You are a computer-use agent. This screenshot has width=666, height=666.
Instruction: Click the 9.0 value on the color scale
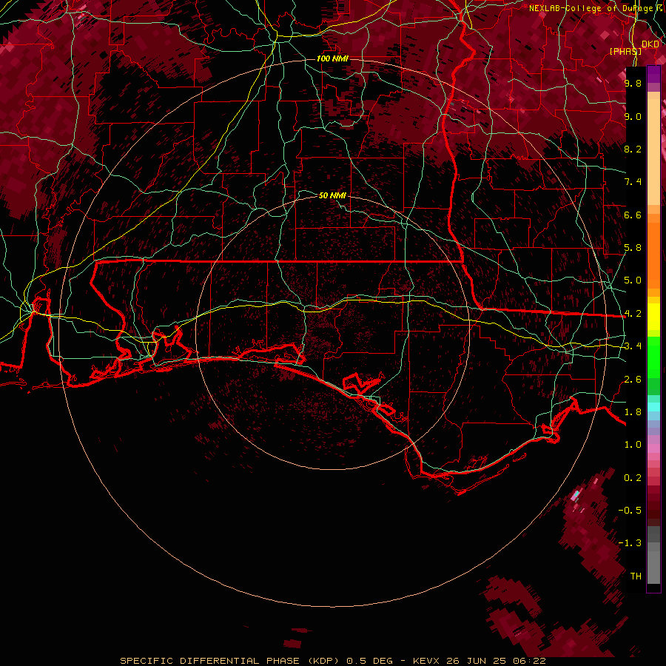point(633,116)
